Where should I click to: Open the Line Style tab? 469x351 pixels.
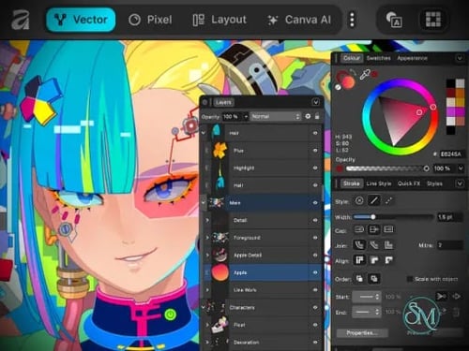(379, 183)
